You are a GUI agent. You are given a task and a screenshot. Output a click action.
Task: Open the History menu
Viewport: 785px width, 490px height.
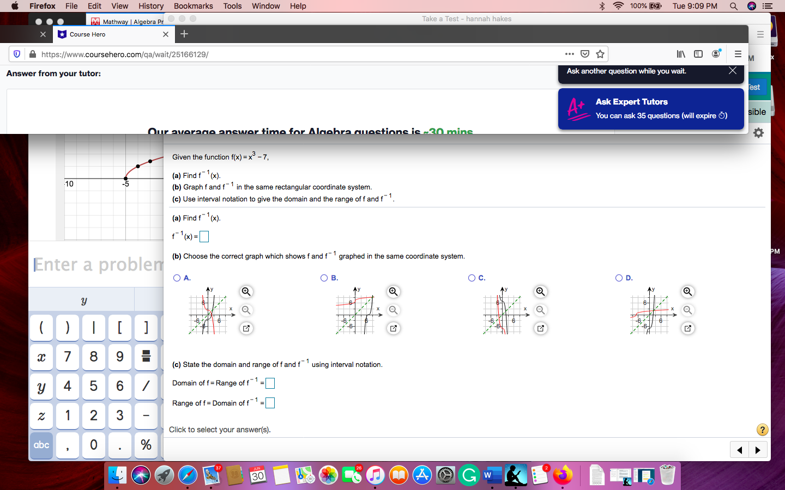[151, 6]
